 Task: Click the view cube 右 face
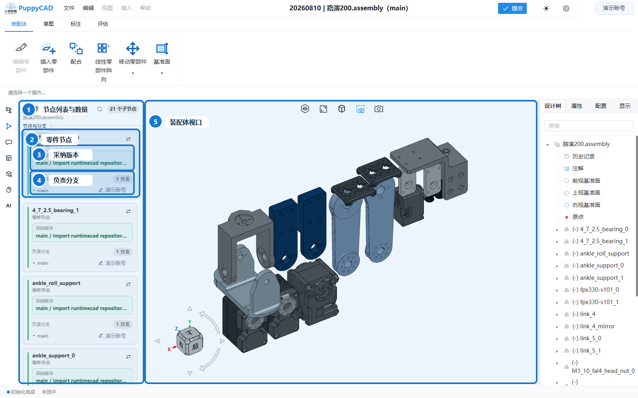[182, 344]
